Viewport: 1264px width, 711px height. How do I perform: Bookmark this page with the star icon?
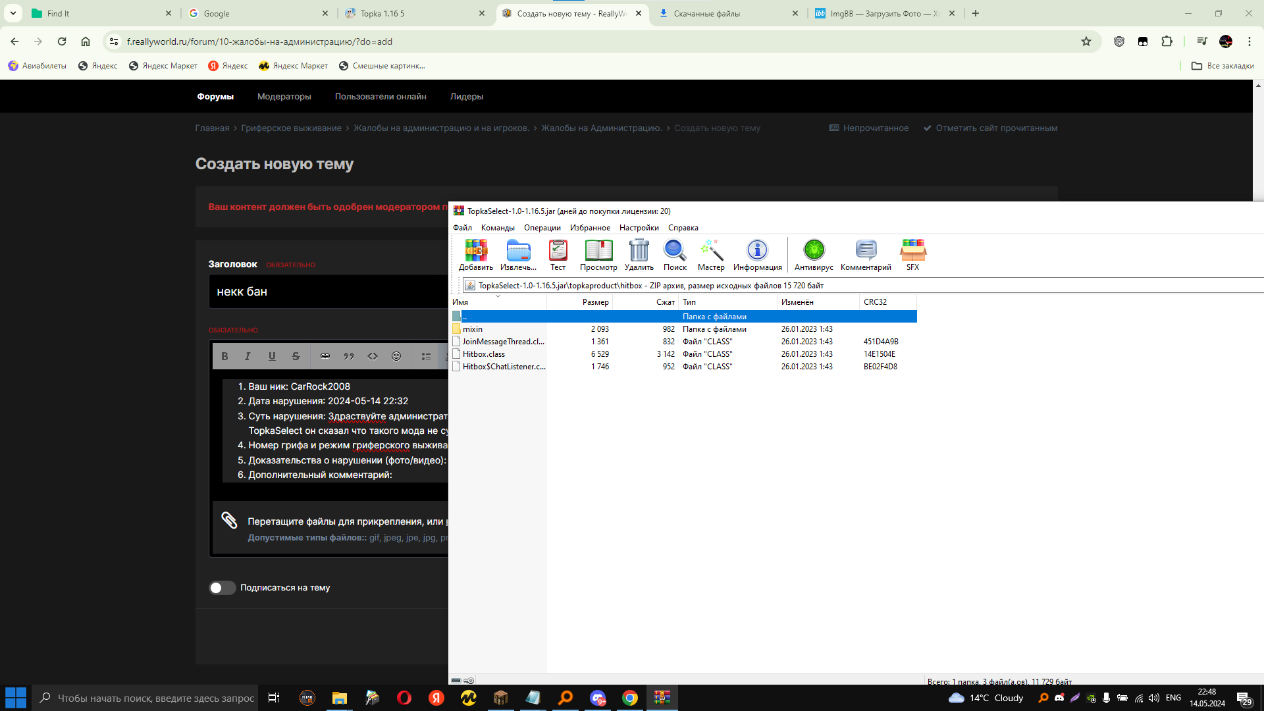click(x=1086, y=41)
